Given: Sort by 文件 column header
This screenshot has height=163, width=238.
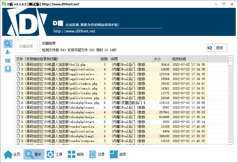Looking at the screenshot, I should 57,59.
